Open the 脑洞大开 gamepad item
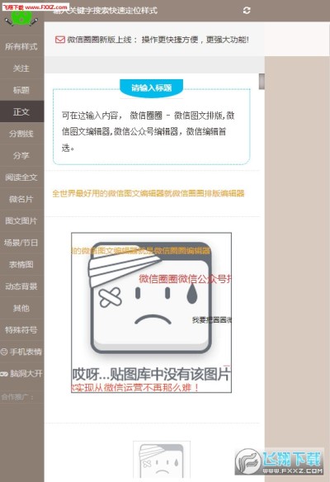330x482 pixels. click(21, 374)
